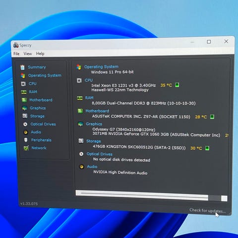Click green storage temperature indicator beside 30 °C
The width and height of the screenshot is (238, 238).
[207, 148]
